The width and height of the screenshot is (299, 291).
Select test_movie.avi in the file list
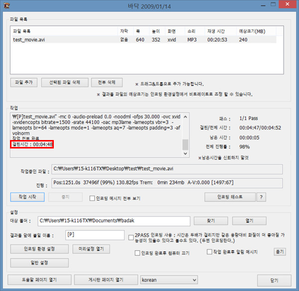pos(30,39)
